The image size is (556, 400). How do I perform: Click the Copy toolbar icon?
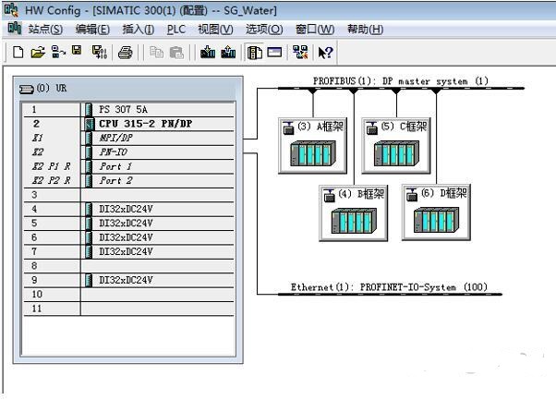click(x=156, y=53)
